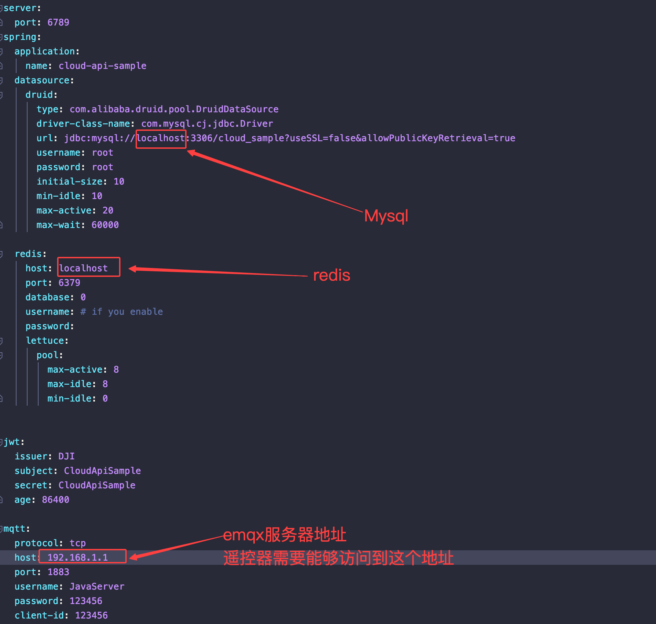Fold the jwt section
Screen dimensions: 656x624
(x=1, y=442)
